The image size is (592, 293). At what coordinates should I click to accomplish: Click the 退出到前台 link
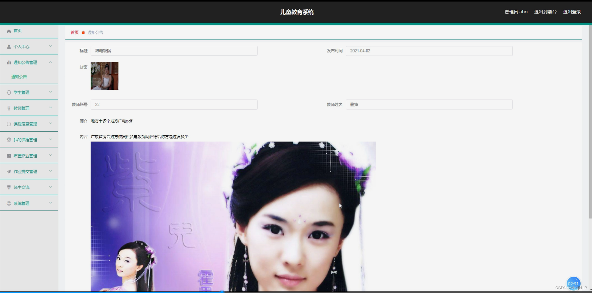(x=545, y=12)
